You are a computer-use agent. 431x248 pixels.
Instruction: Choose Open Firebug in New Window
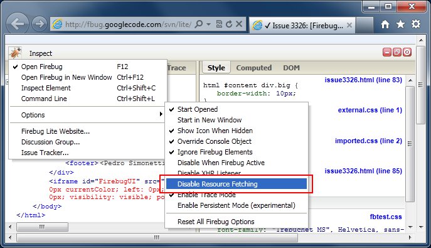pos(88,77)
